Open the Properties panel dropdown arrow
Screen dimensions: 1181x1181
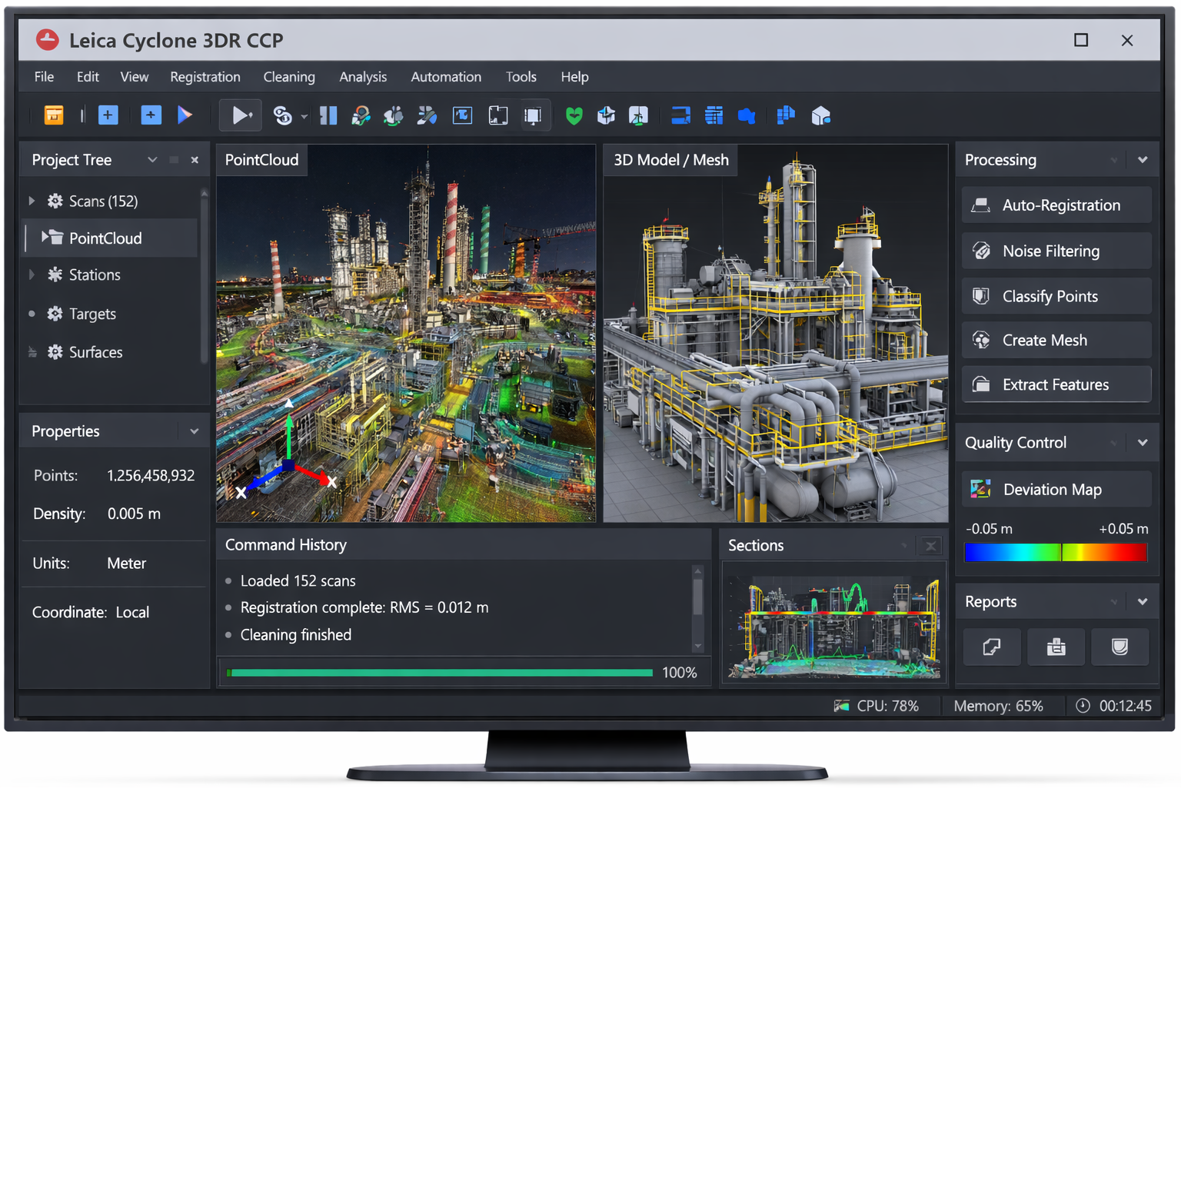[x=194, y=431]
